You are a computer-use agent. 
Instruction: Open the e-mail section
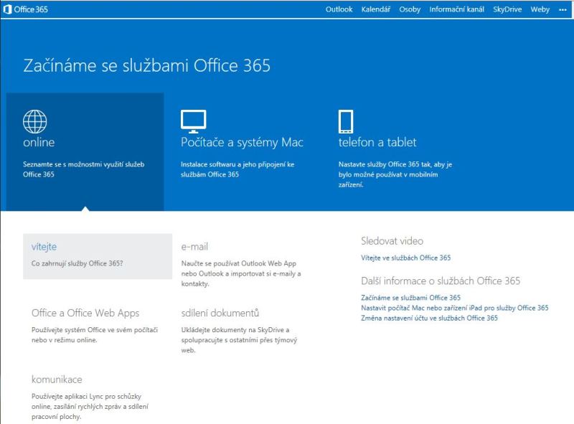[194, 247]
